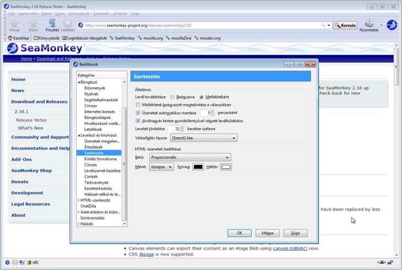Click the Vissza back arrow icon
Image resolution: width=402 pixels, height=270 pixels.
point(14,23)
